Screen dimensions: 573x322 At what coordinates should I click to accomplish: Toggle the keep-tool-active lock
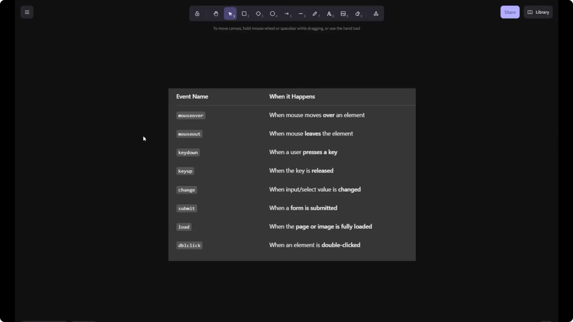point(197,14)
